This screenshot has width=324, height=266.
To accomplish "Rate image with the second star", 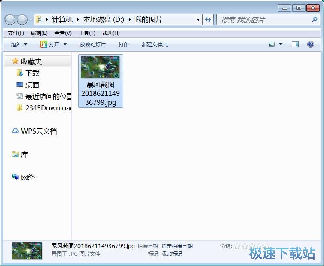I will [245, 246].
